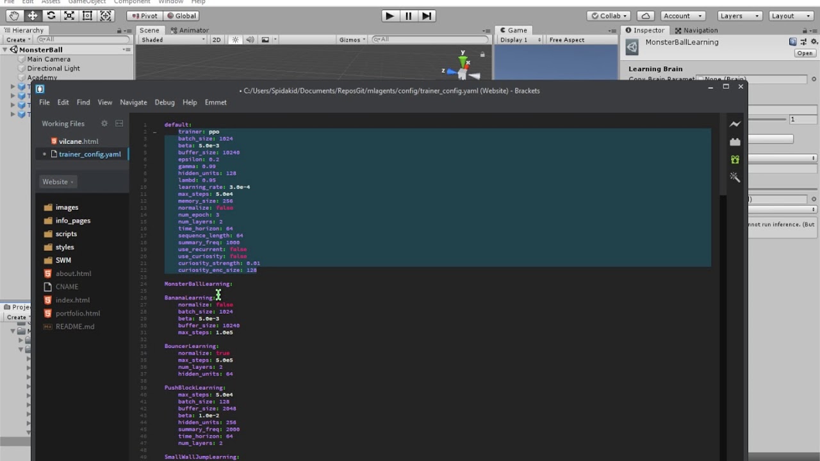Open the Shaded draw mode dropdown
Viewport: 820px width, 461px height.
[x=173, y=40]
